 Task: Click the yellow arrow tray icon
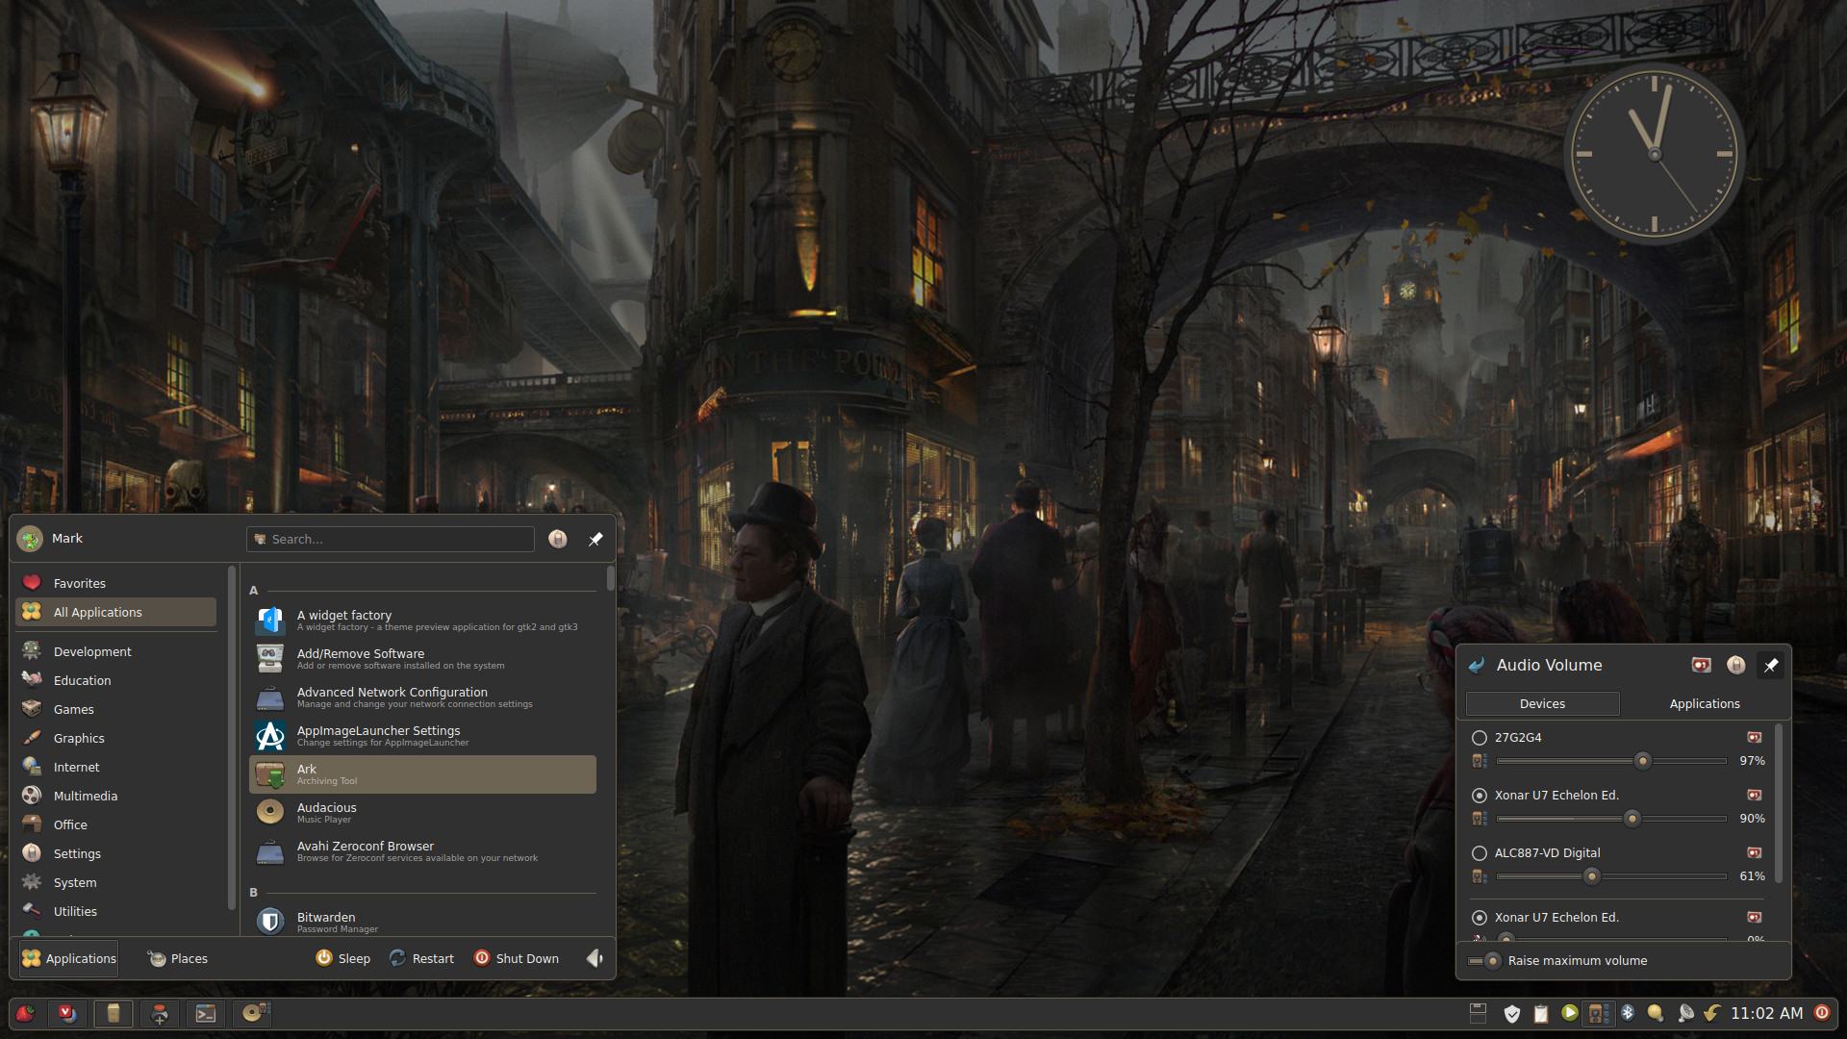tap(1712, 1012)
